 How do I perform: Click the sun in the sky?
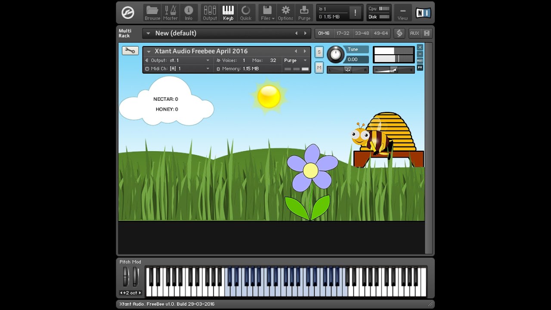(x=269, y=96)
